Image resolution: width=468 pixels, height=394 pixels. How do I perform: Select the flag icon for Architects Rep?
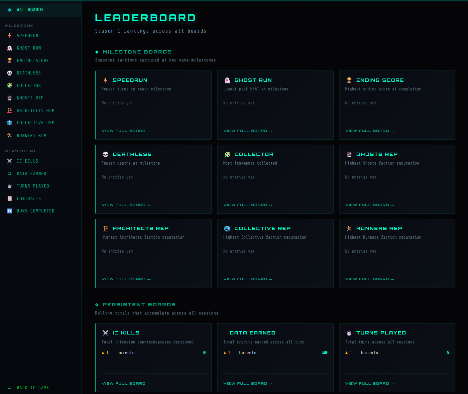[x=10, y=110]
